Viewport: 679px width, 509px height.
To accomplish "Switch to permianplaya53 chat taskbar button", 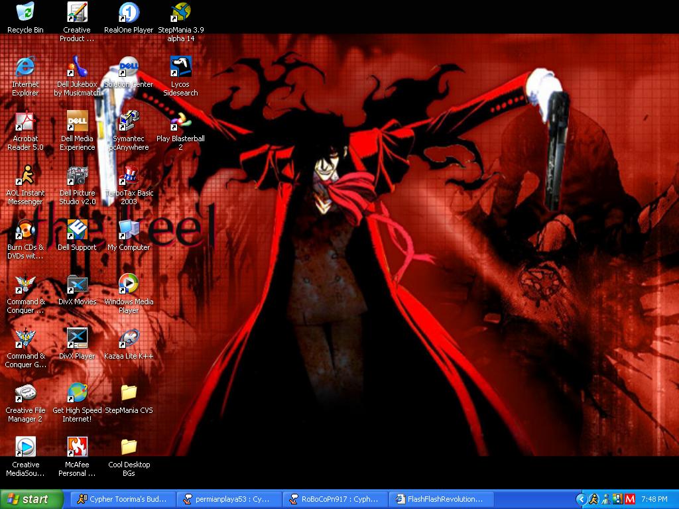I will pos(229,499).
